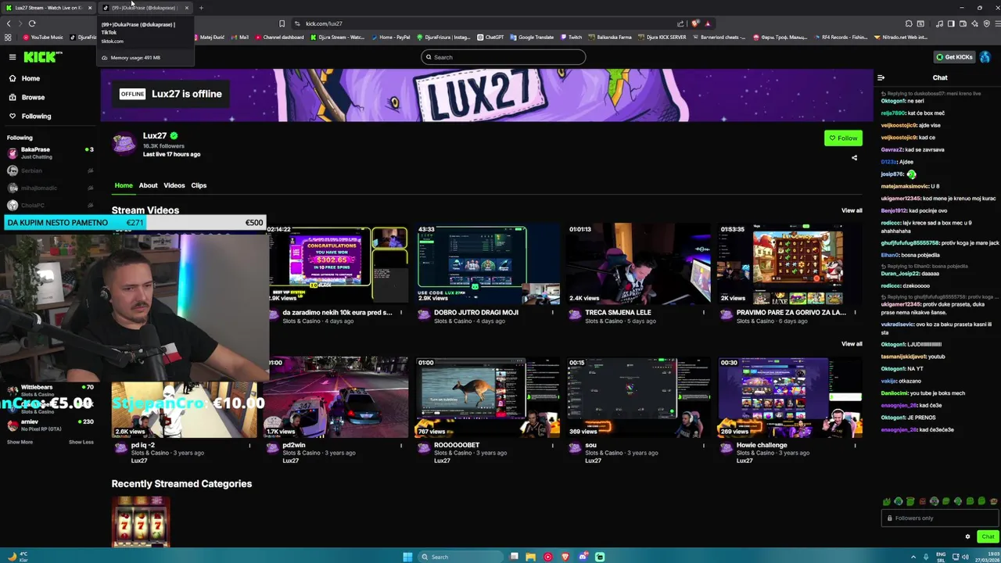Click Show Less in sidebar

click(81, 442)
